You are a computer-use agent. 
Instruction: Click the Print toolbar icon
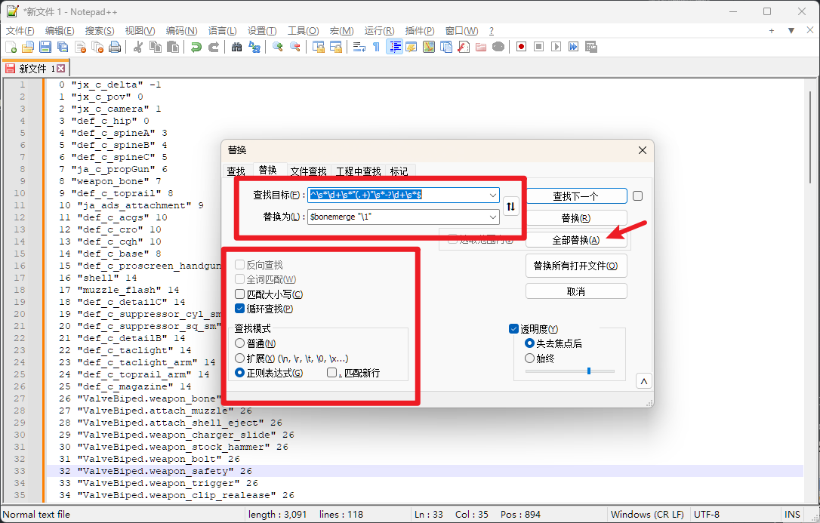tap(115, 47)
